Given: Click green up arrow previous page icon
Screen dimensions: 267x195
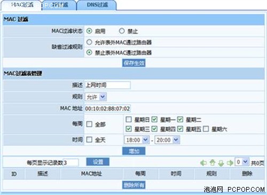Looking at the screenshot, I should [x=213, y=162].
